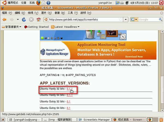Click the greyed Stop loading button
This screenshot has height=122, width=164.
click(x=31, y=20)
